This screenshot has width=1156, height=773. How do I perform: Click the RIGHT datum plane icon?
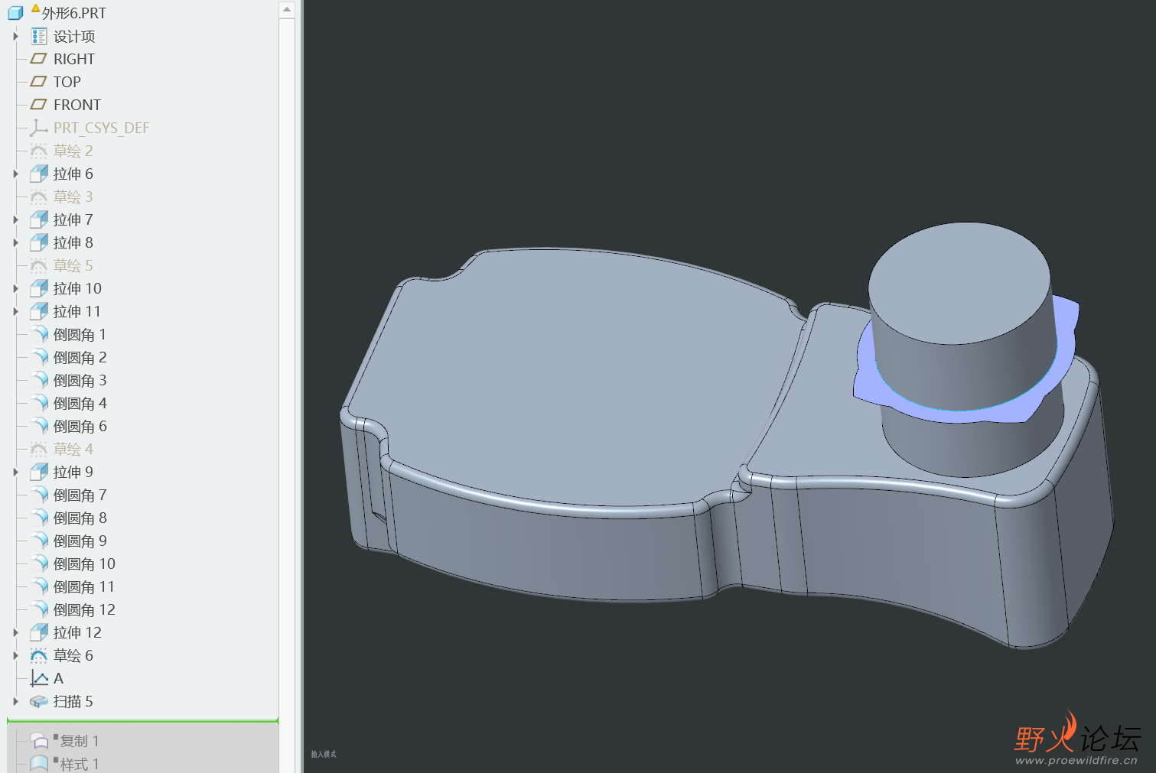click(38, 59)
